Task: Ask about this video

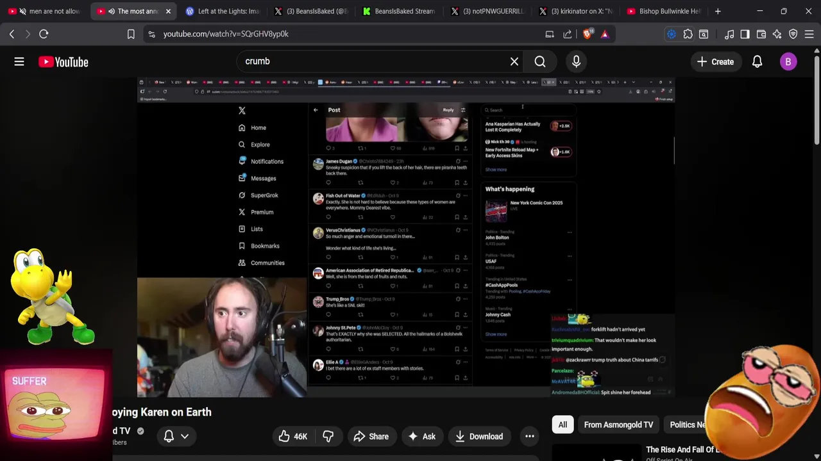Action: point(421,437)
